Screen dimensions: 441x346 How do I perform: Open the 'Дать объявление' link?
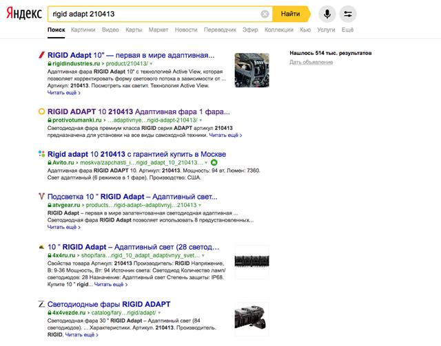pyautogui.click(x=311, y=63)
